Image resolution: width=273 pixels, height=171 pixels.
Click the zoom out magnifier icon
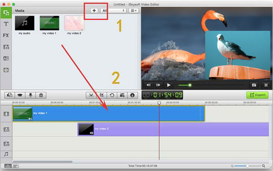[232, 166]
